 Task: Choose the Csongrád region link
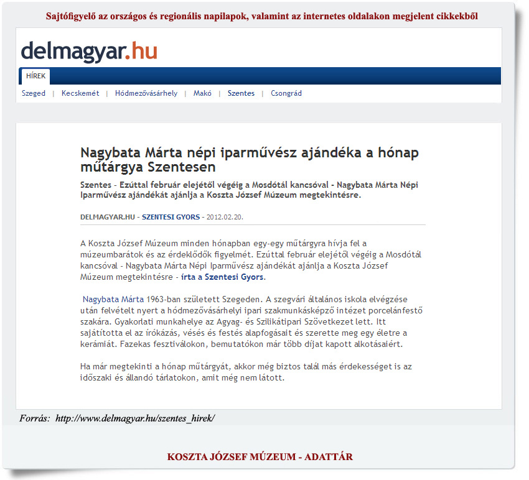[x=286, y=93]
